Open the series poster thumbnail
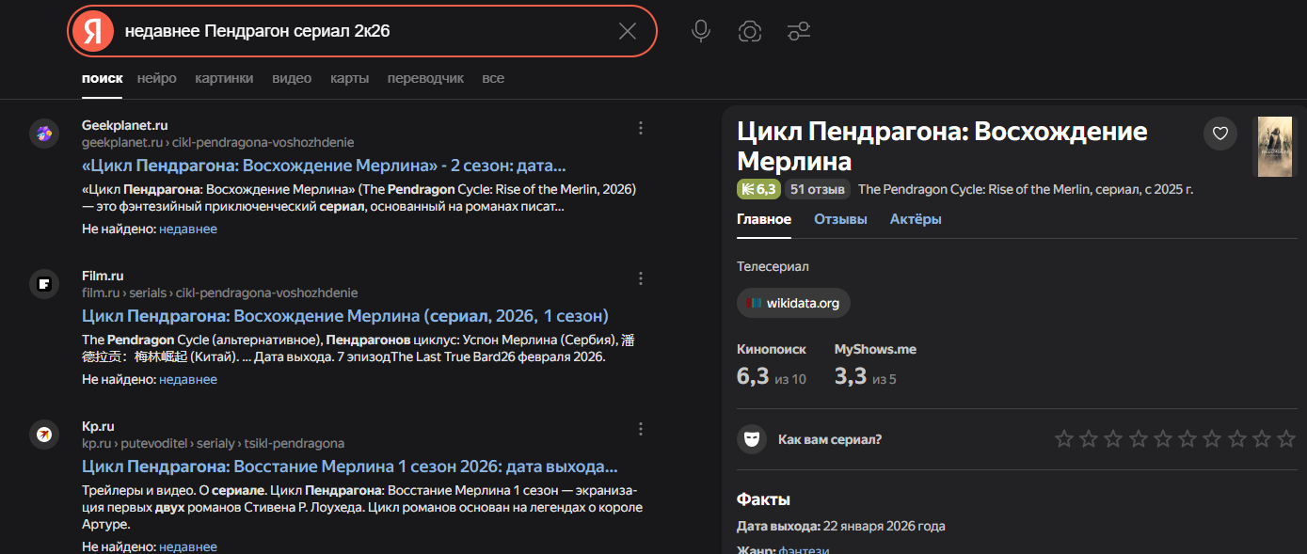This screenshot has height=554, width=1307. tap(1275, 146)
